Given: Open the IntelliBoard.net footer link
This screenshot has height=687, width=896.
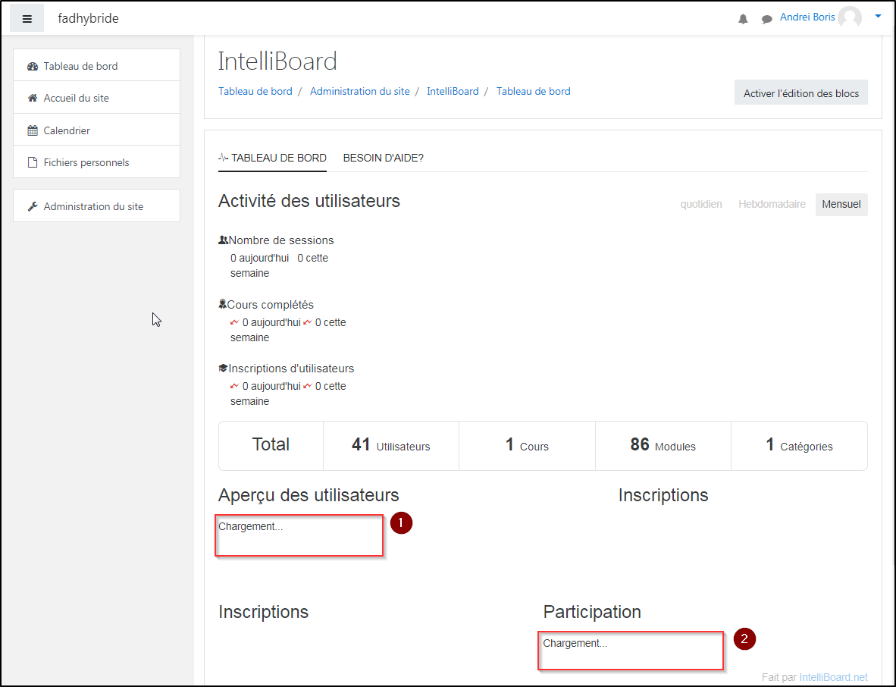Looking at the screenshot, I should (833, 677).
